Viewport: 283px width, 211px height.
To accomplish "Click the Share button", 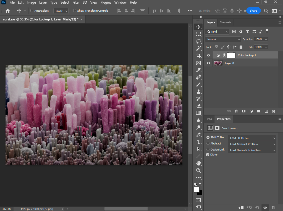I will point(253,11).
